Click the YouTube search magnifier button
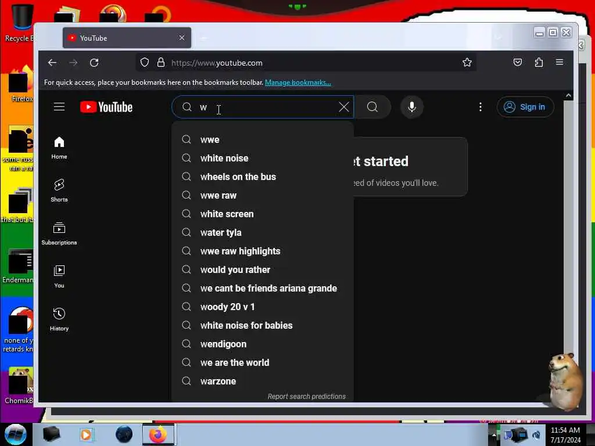Screen dimensions: 595x446 372,107
